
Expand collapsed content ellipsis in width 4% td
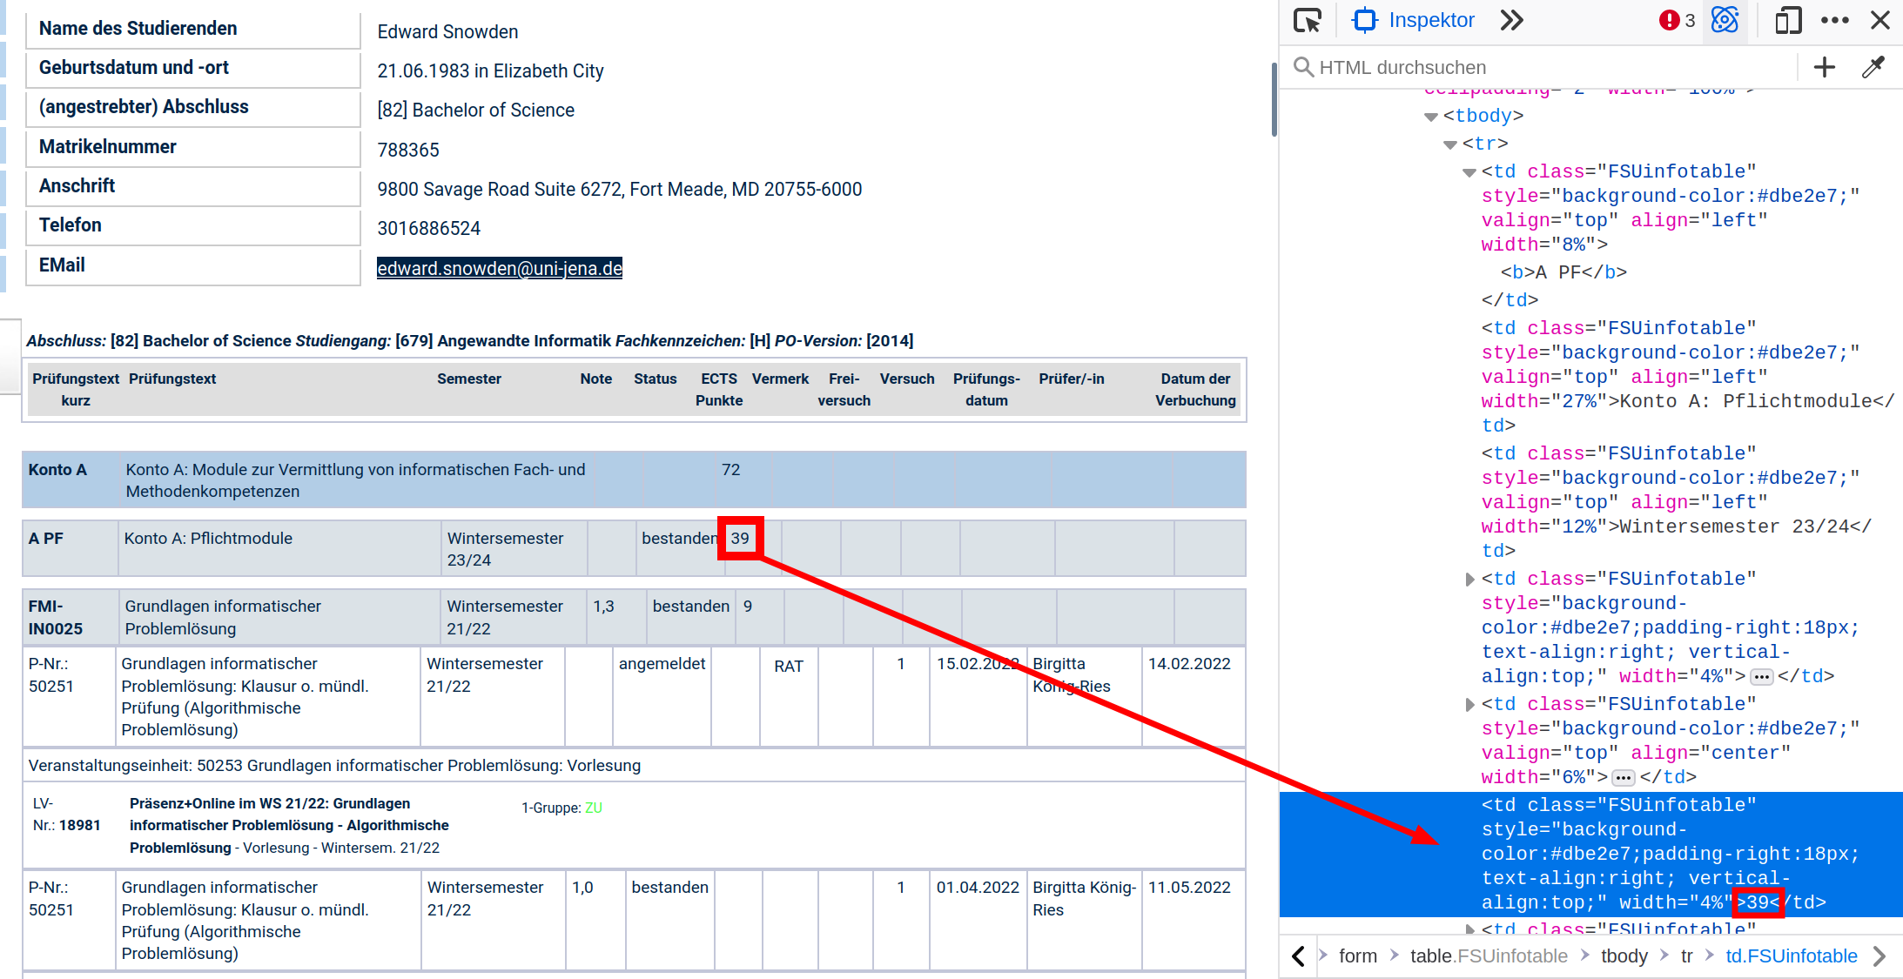(x=1762, y=677)
